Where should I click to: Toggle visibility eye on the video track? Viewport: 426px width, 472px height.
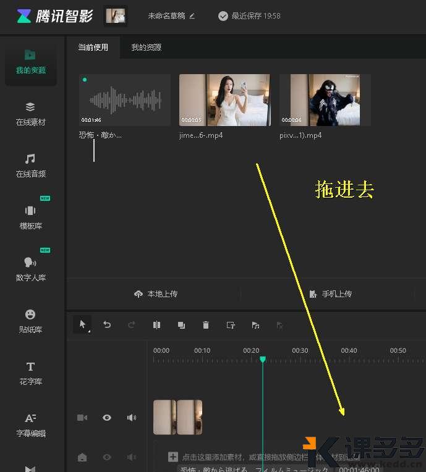107,418
